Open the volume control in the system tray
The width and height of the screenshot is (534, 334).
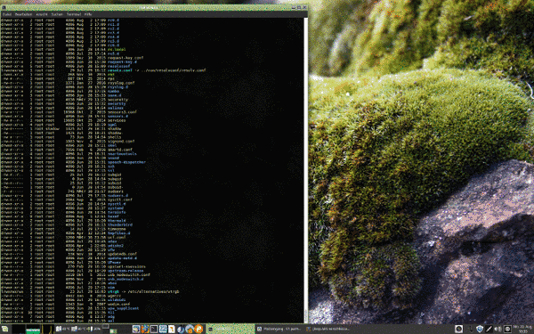coord(498,329)
